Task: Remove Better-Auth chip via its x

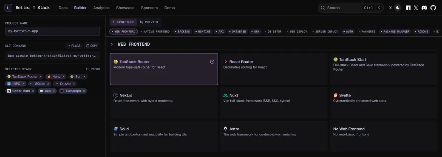Action: point(33,91)
